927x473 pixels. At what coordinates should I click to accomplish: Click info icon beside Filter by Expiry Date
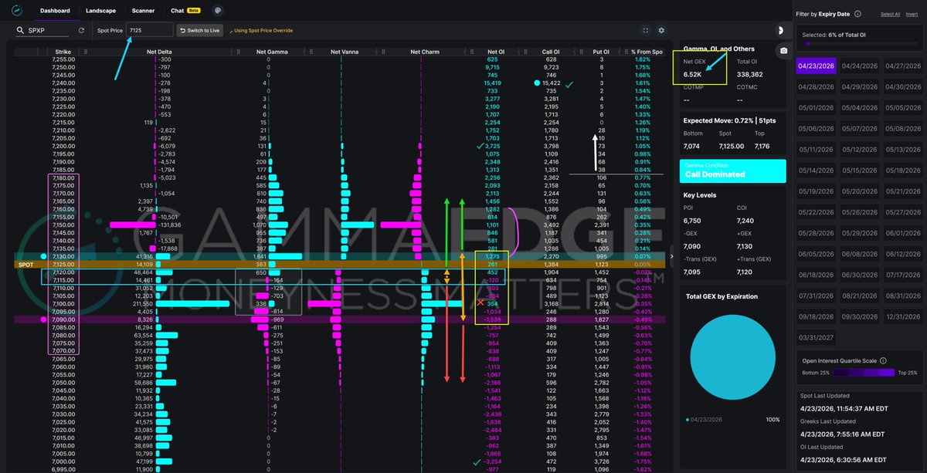click(858, 14)
